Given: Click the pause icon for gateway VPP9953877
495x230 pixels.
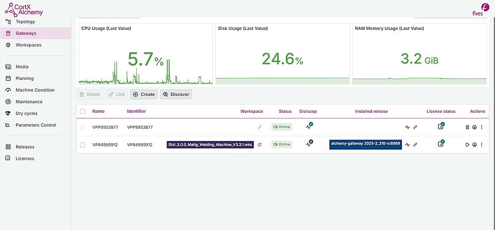Looking at the screenshot, I should [x=467, y=127].
